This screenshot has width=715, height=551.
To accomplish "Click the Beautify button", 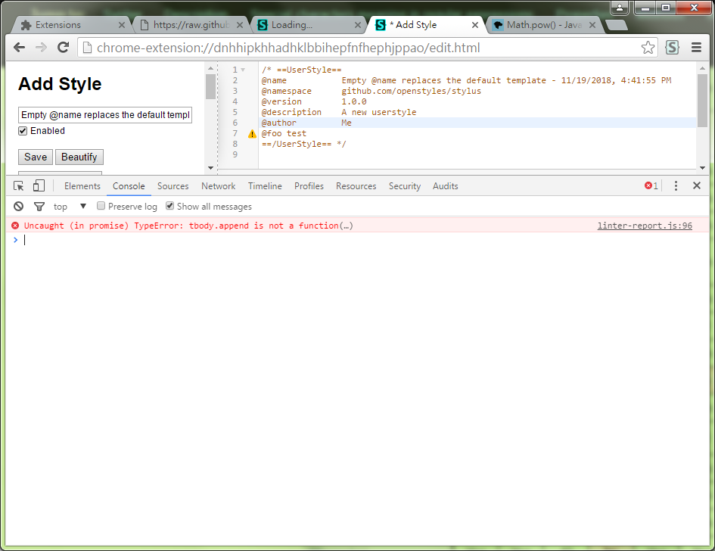I will [79, 157].
